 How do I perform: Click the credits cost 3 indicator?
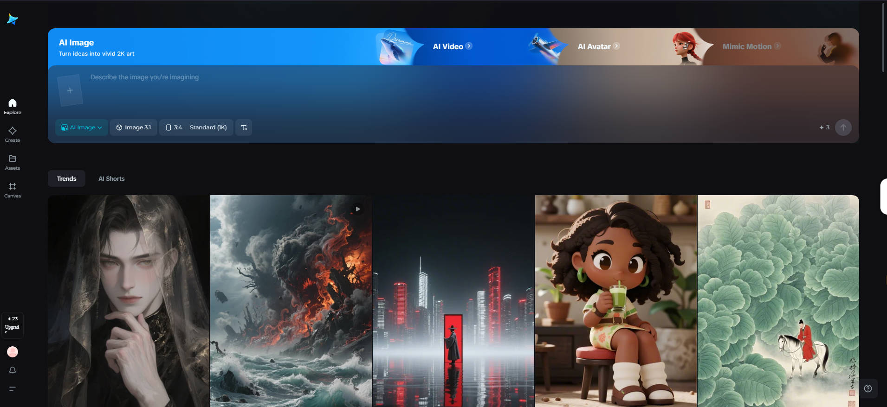click(824, 127)
